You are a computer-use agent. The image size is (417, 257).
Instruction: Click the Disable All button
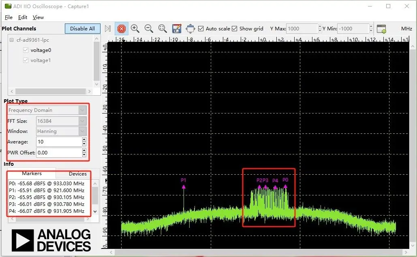point(82,29)
